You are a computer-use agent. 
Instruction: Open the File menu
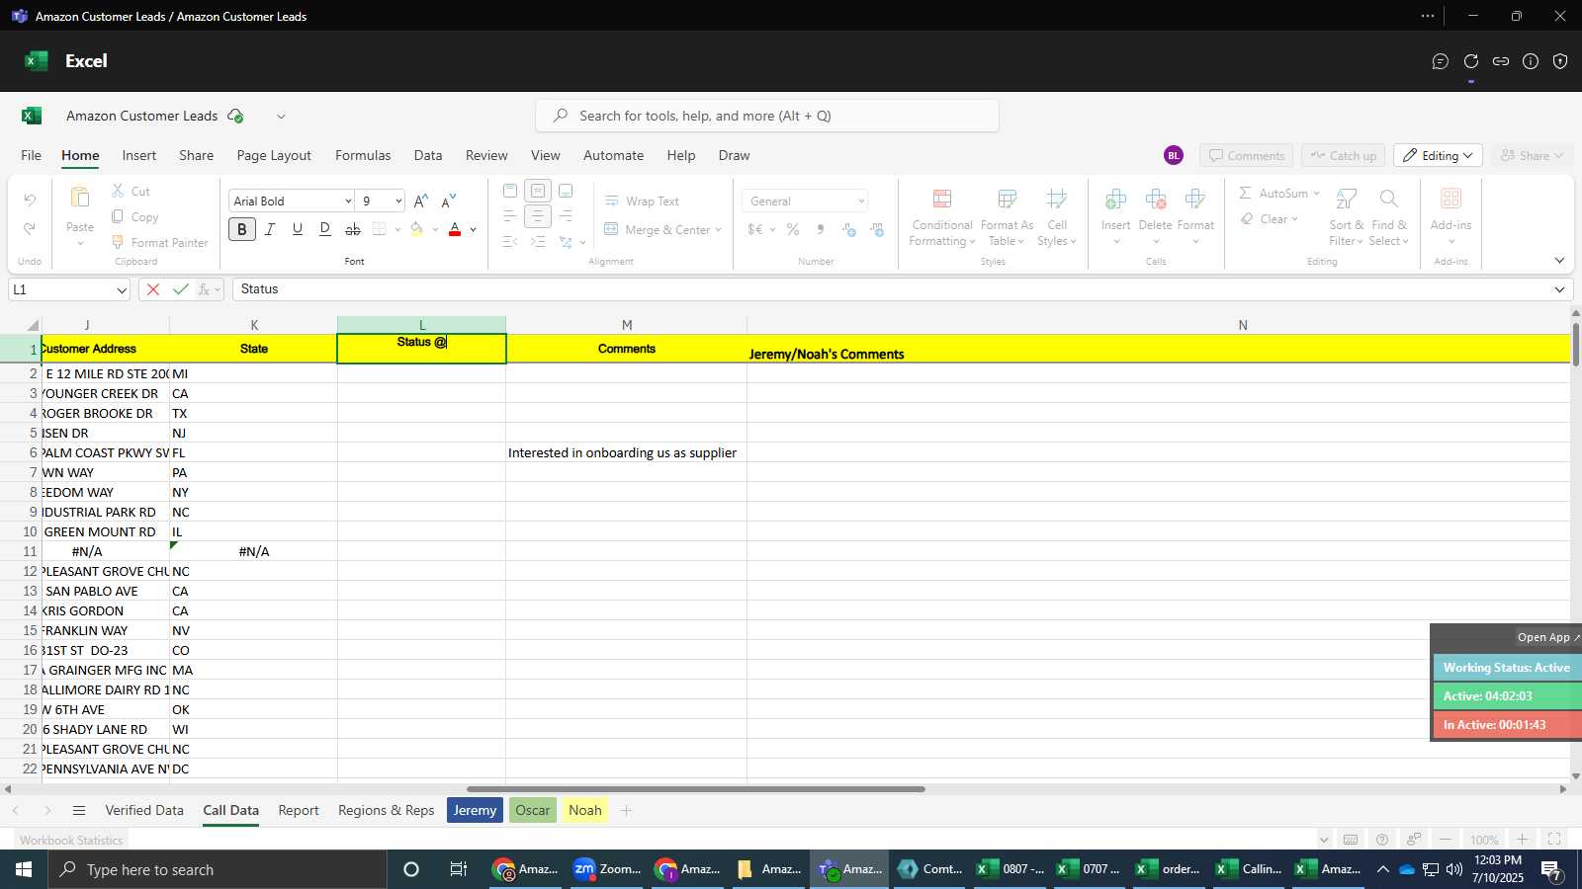(32, 156)
